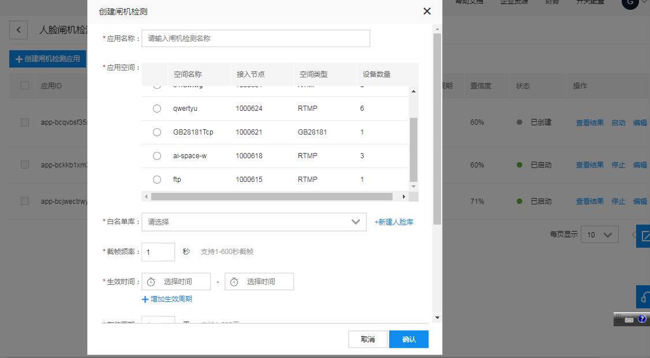
Task: Click the 确认 button
Action: 409,340
